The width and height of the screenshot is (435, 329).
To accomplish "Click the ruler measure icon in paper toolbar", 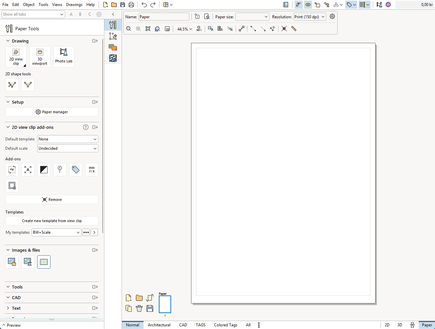I will 294,29.
